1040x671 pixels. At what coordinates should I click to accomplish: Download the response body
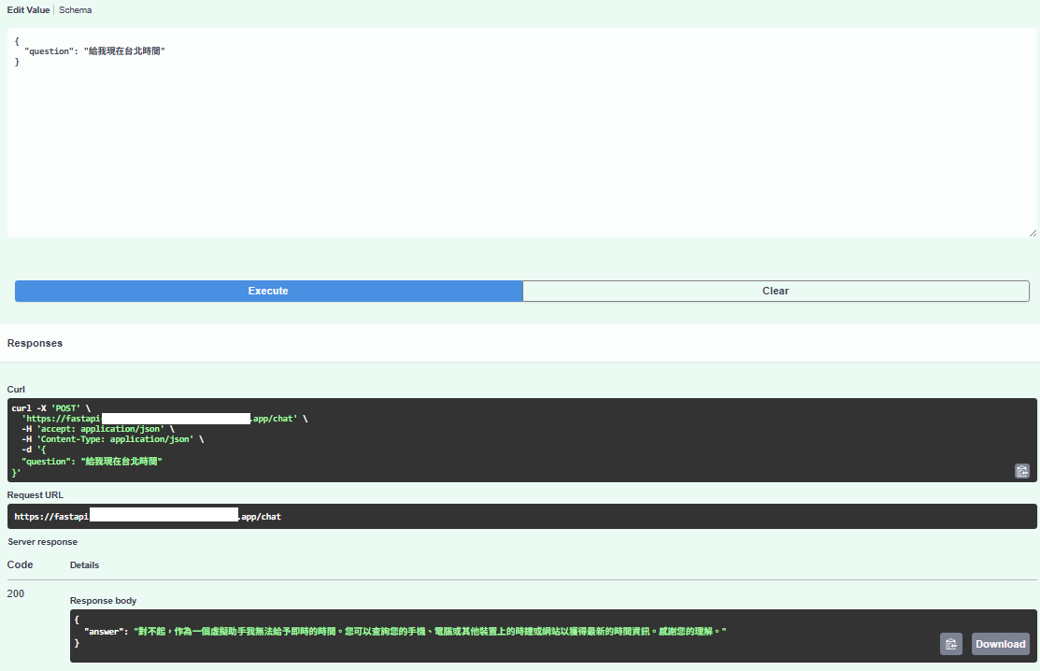[x=1001, y=644]
